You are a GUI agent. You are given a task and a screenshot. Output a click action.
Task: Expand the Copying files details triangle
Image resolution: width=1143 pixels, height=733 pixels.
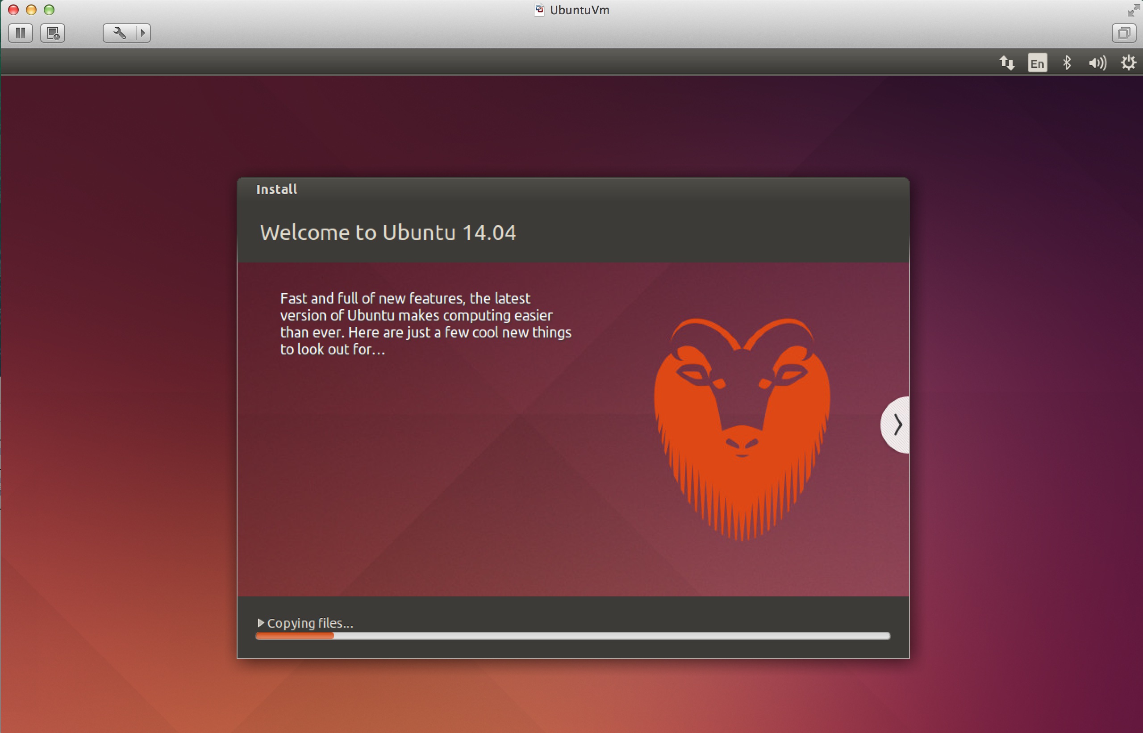click(260, 623)
